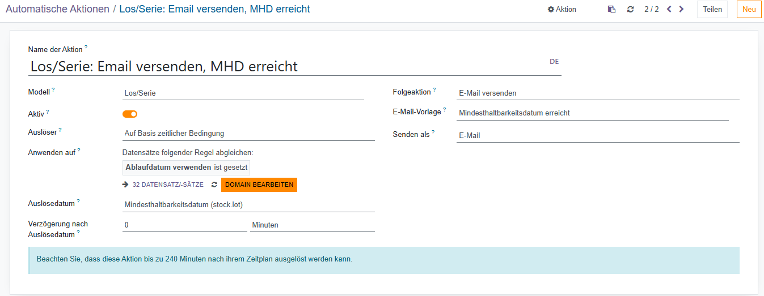Image resolution: width=764 pixels, height=296 pixels.
Task: Go to next record with right chevron
Action: [681, 9]
